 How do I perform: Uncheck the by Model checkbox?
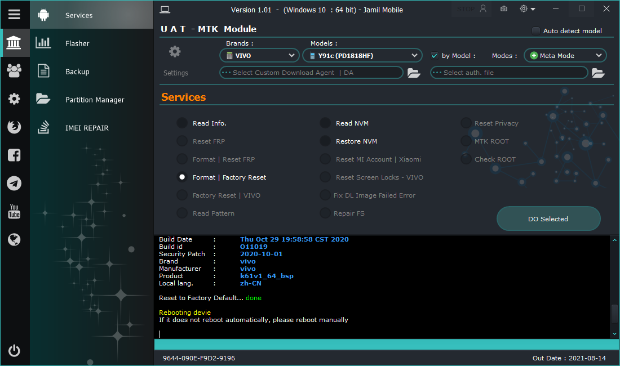[434, 56]
